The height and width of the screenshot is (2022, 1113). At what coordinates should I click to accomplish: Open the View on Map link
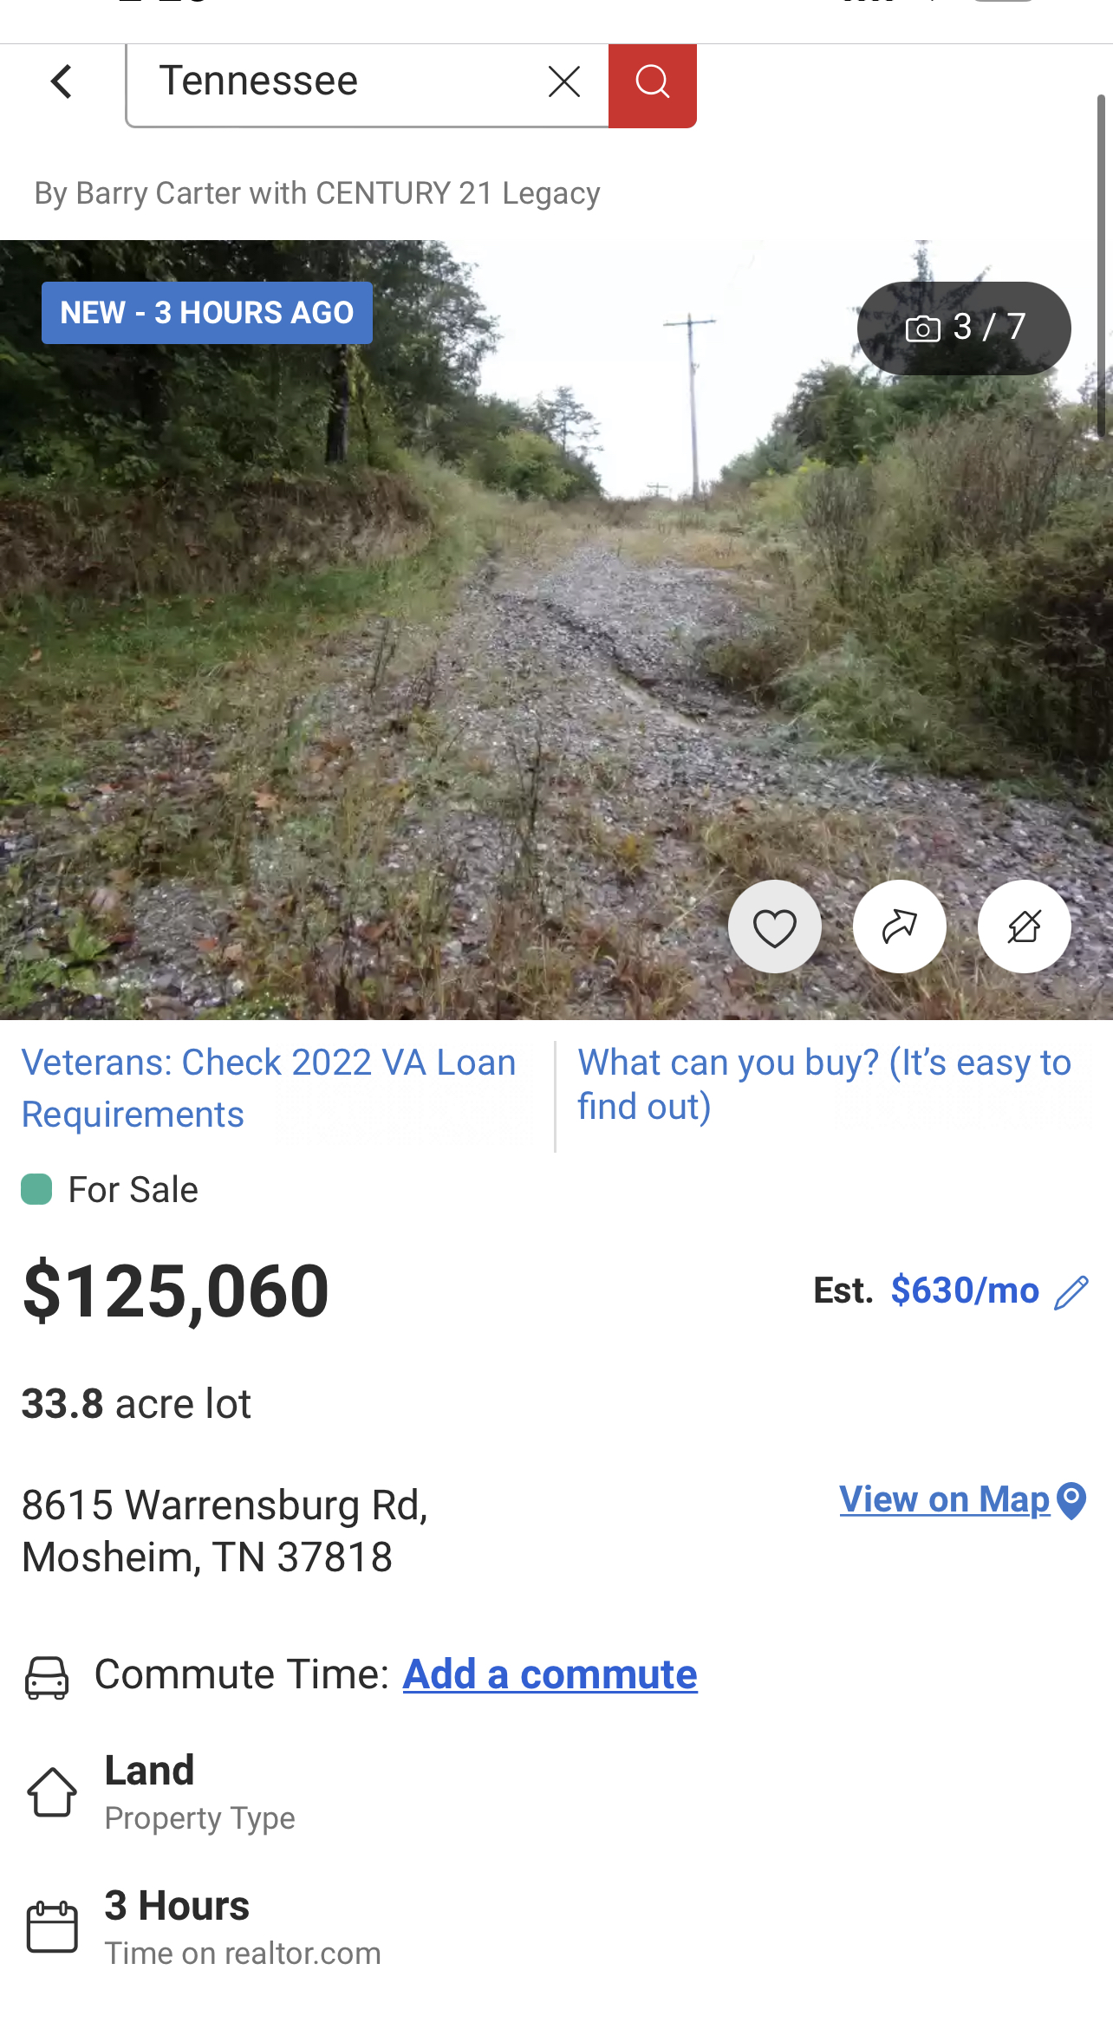pyautogui.click(x=944, y=1499)
